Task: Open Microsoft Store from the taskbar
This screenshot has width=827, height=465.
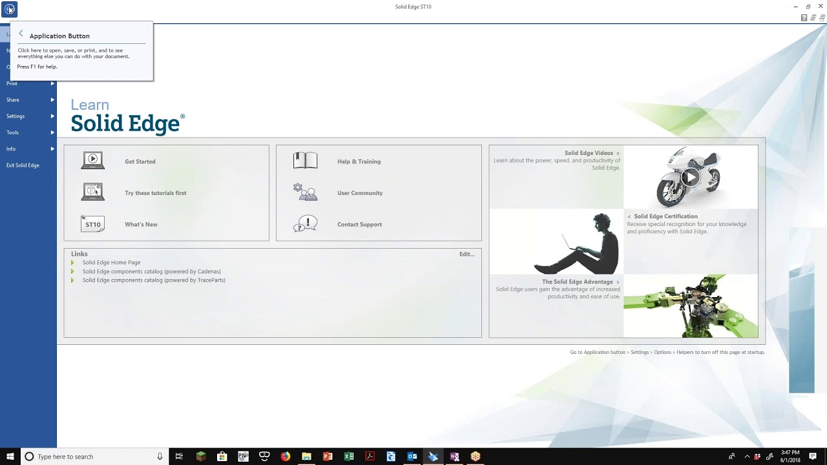Action: [222, 457]
